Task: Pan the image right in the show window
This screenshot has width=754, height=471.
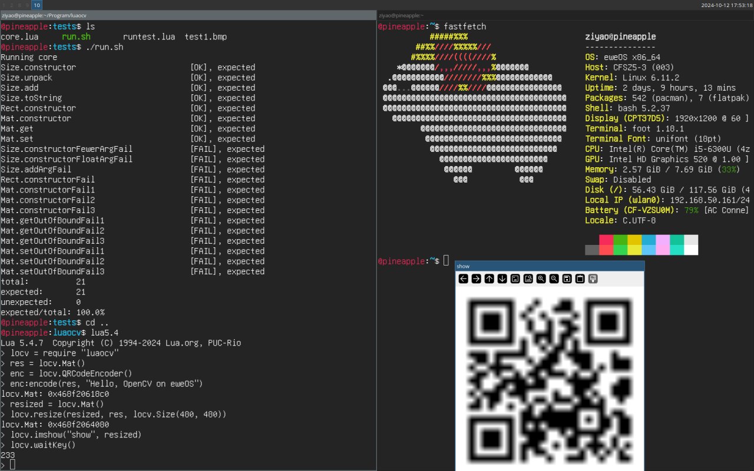Action: coord(477,278)
